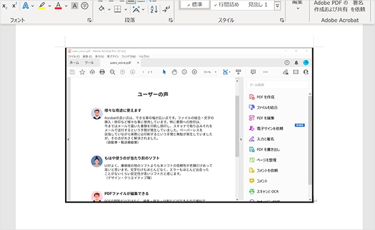Viewport: 375px width, 230px height.
Task: Click Acrobat zoom in plus
Action: tap(194, 72)
